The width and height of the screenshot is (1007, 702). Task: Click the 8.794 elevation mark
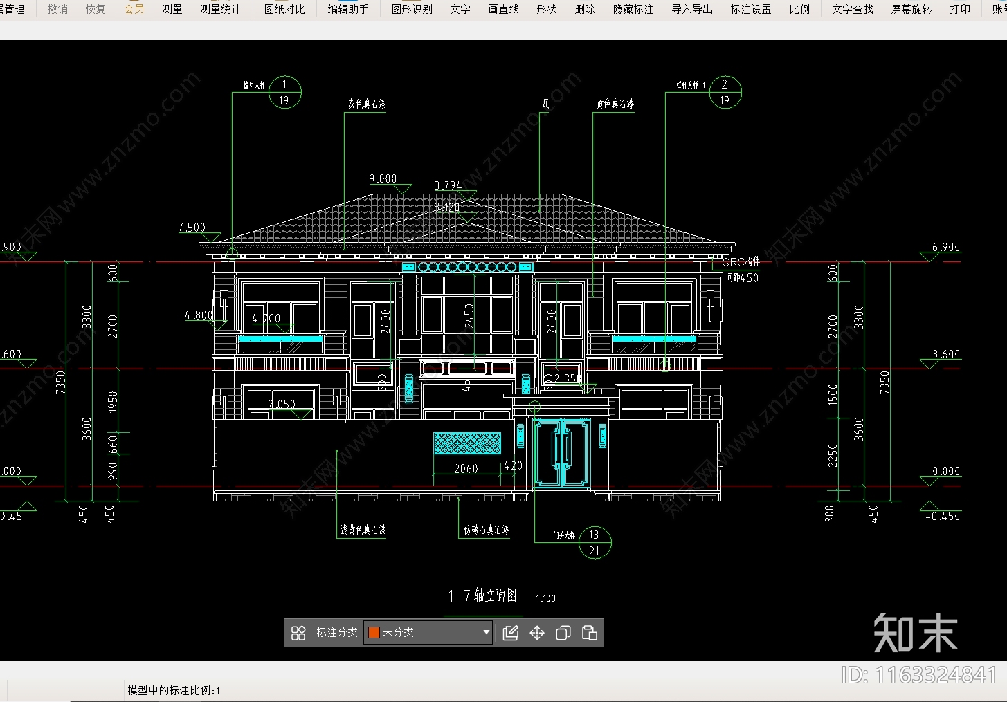[x=448, y=185]
